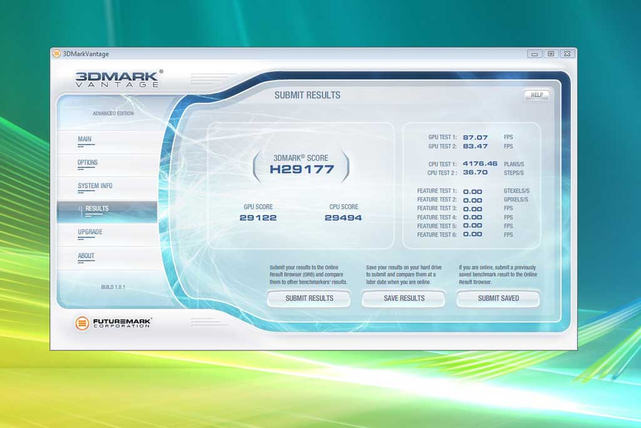Minimize the 3DMarkVantage window
The height and width of the screenshot is (428, 641).
[x=535, y=54]
